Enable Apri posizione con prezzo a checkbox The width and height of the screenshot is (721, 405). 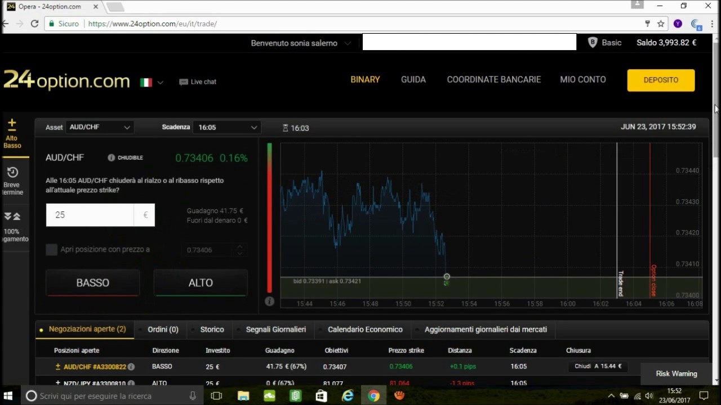(51, 249)
